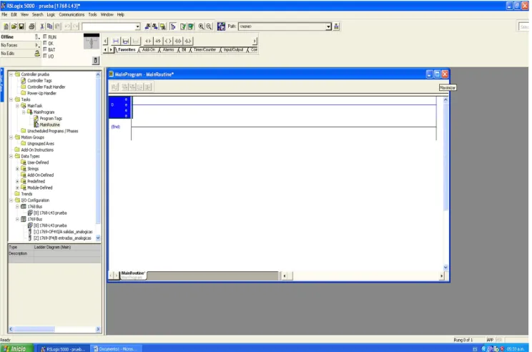Click the organizer horizontal scrollbar thumb
This screenshot has width=532, height=352.
(34, 329)
